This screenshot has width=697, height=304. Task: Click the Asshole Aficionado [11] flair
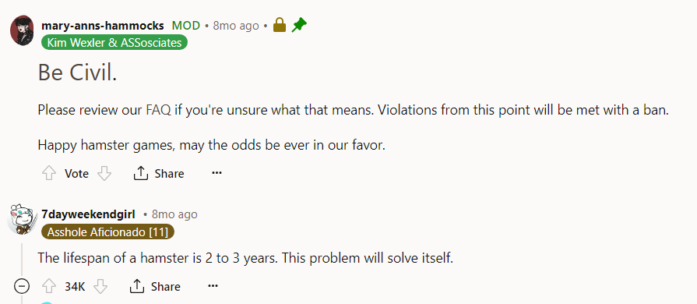point(107,232)
